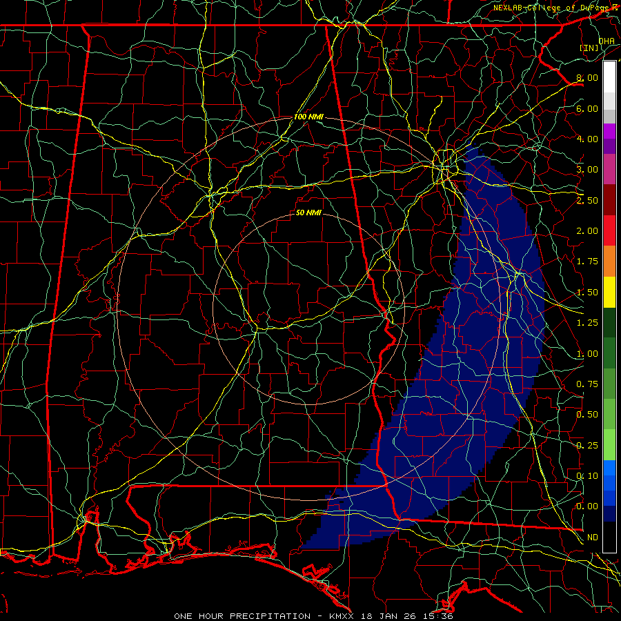Click the "1.50" legend value

pyautogui.click(x=587, y=293)
